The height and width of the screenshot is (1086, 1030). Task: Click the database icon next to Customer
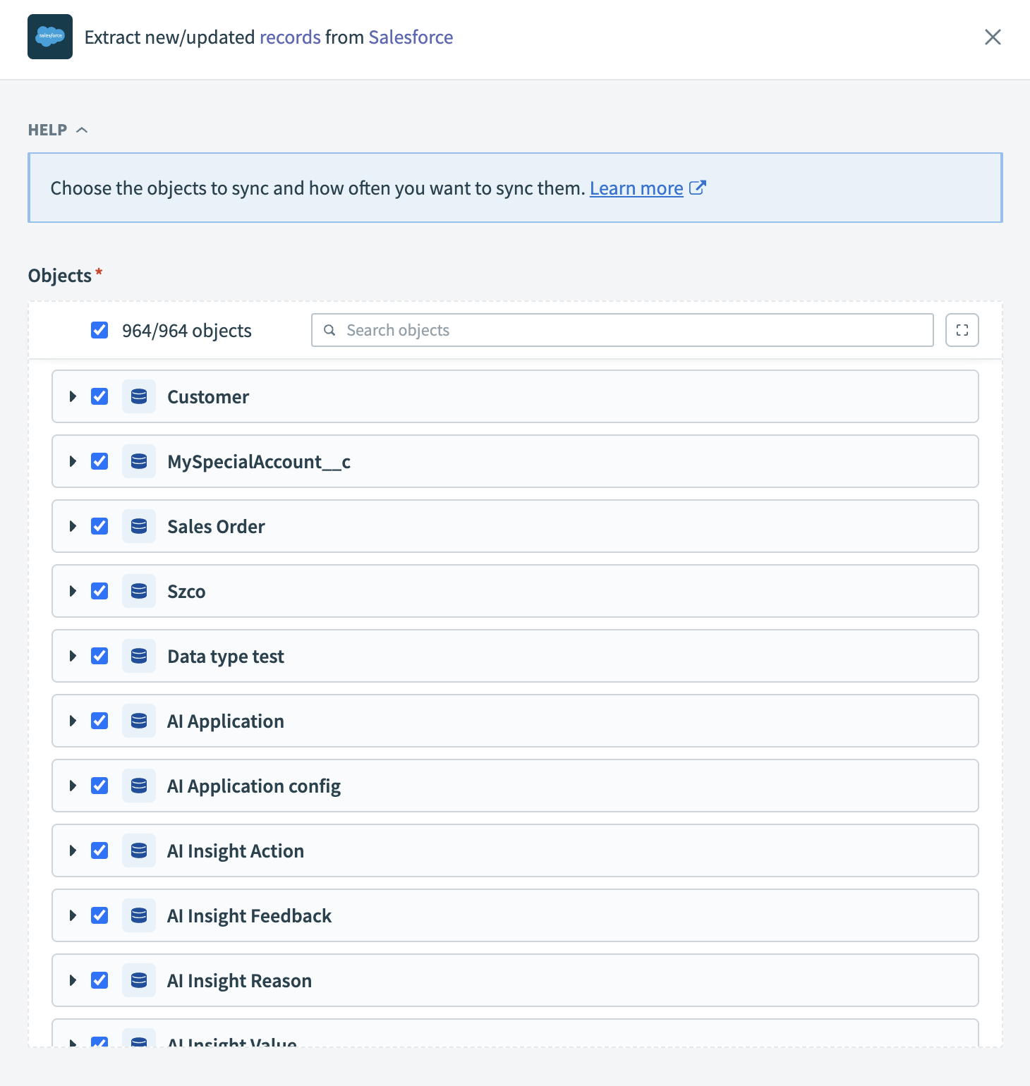[139, 396]
